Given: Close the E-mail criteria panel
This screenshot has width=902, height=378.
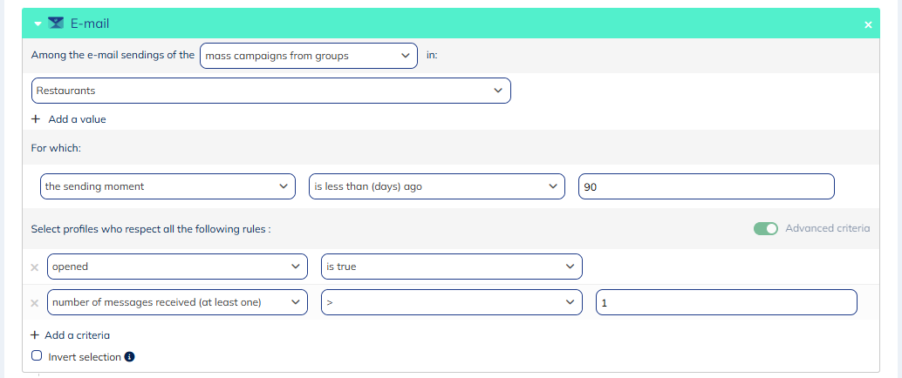Looking at the screenshot, I should 868,24.
